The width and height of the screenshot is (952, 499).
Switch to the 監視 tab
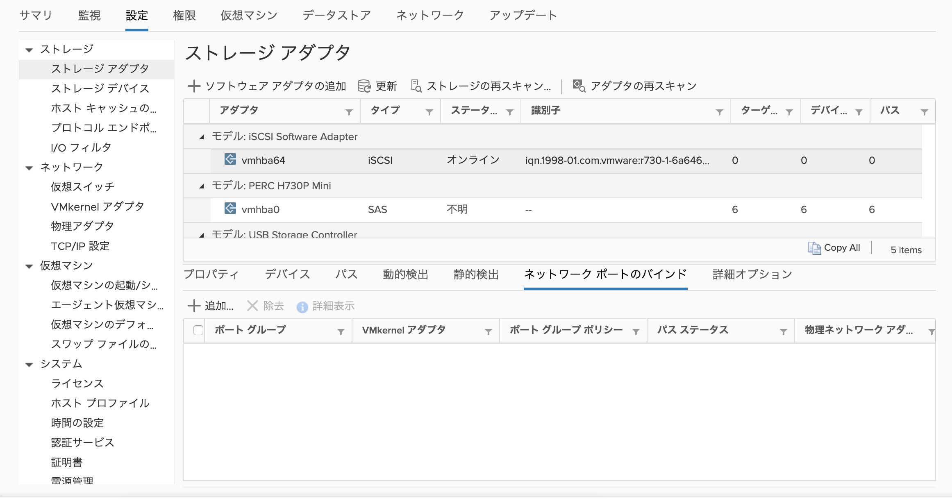[x=89, y=16]
